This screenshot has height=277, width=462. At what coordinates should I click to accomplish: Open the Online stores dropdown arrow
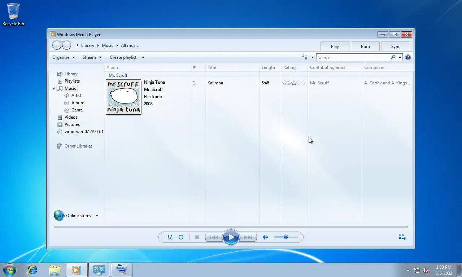point(97,216)
